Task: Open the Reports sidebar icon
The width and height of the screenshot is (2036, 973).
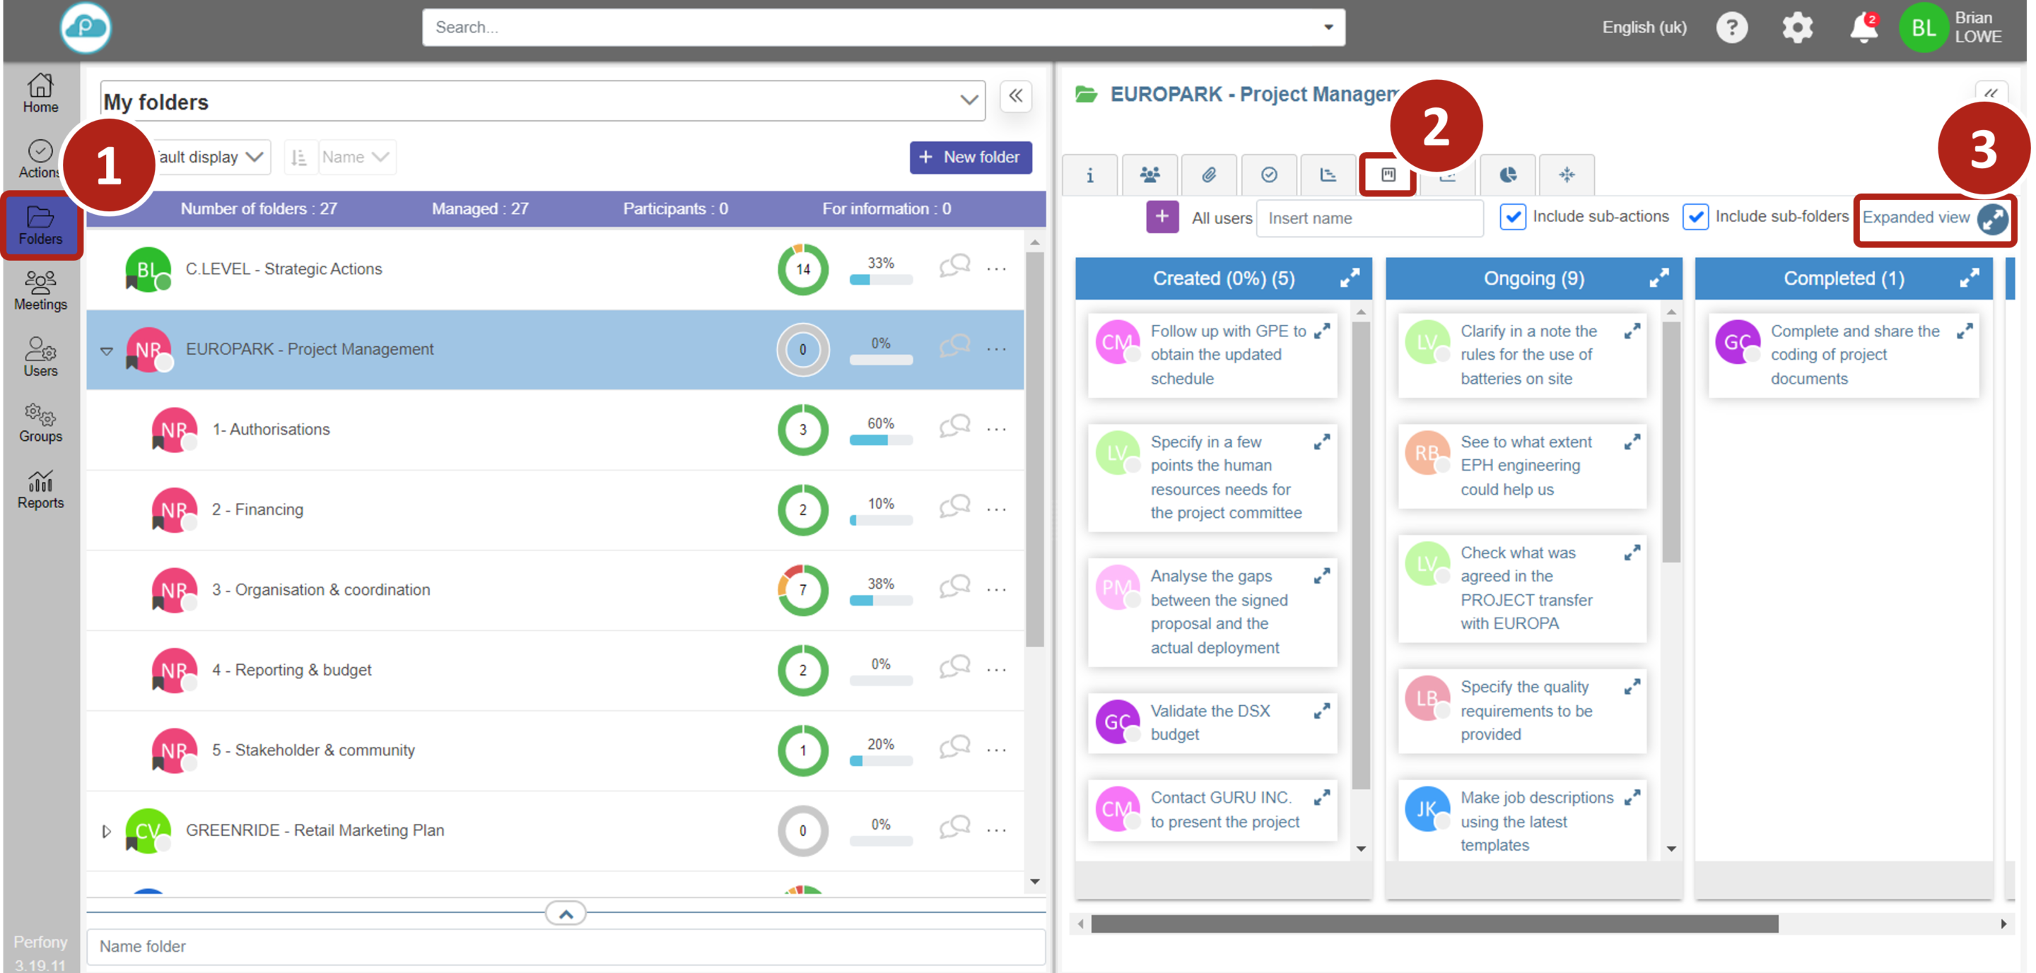Action: point(40,489)
